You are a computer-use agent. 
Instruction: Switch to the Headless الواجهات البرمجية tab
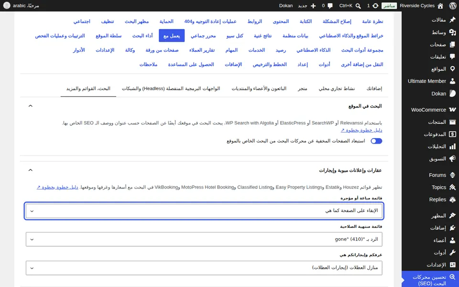click(x=171, y=88)
